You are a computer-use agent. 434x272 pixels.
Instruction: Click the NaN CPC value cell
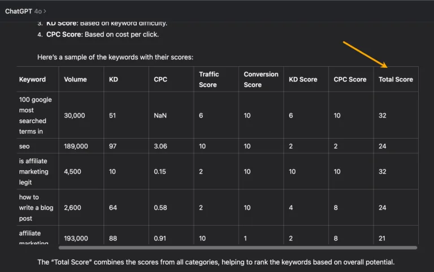(x=160, y=115)
